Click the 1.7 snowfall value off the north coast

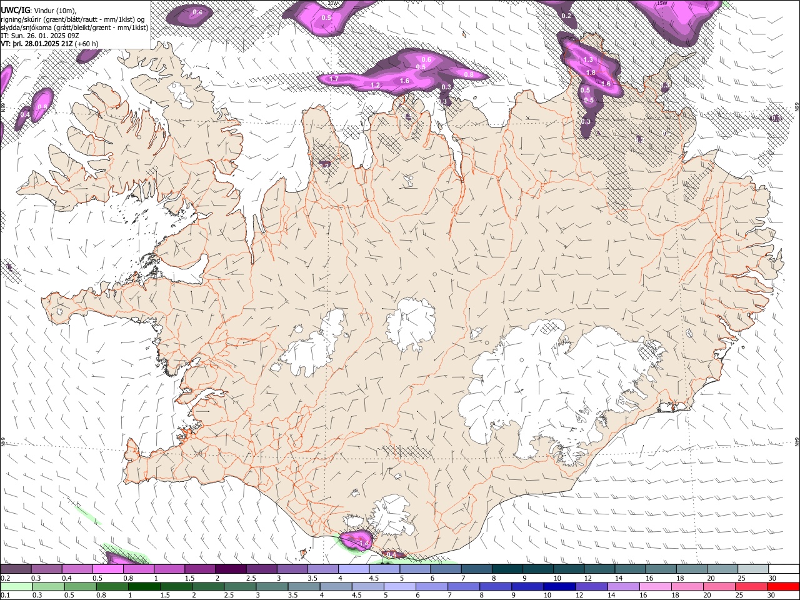click(334, 79)
